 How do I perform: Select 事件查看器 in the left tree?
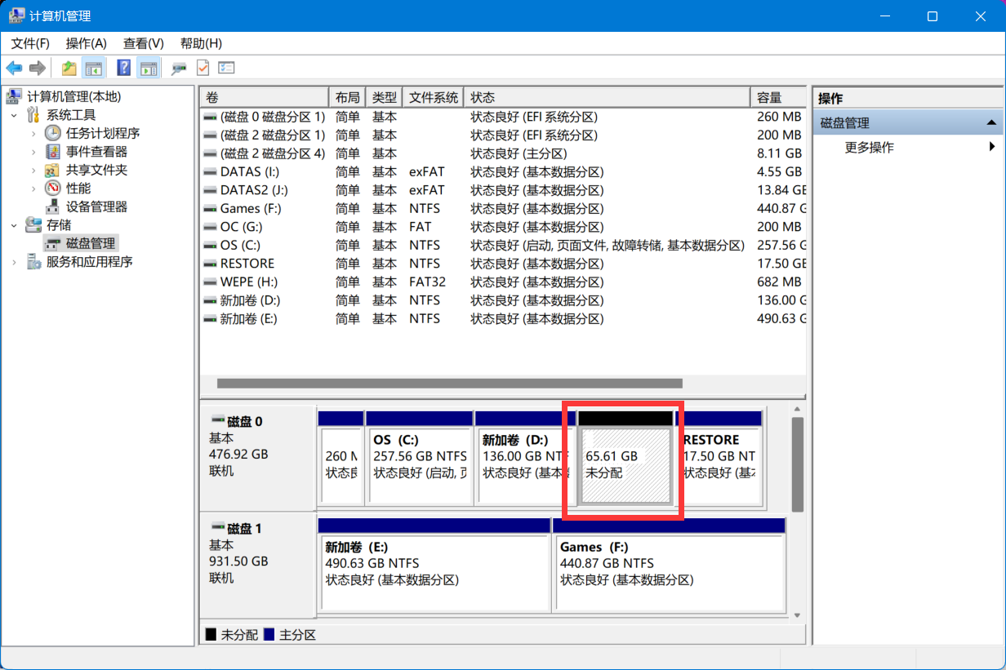[96, 152]
